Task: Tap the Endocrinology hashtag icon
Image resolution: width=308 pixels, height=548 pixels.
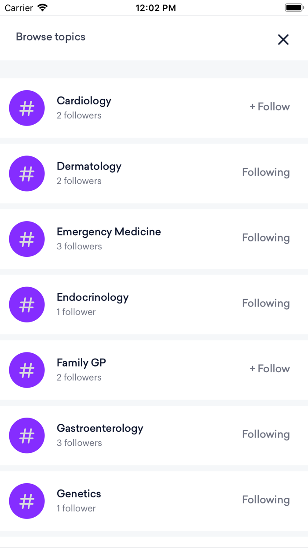Action: tap(27, 304)
